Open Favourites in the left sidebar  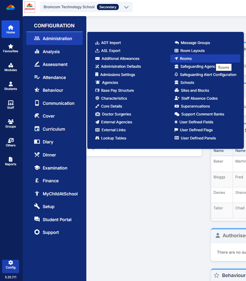(x=11, y=48)
